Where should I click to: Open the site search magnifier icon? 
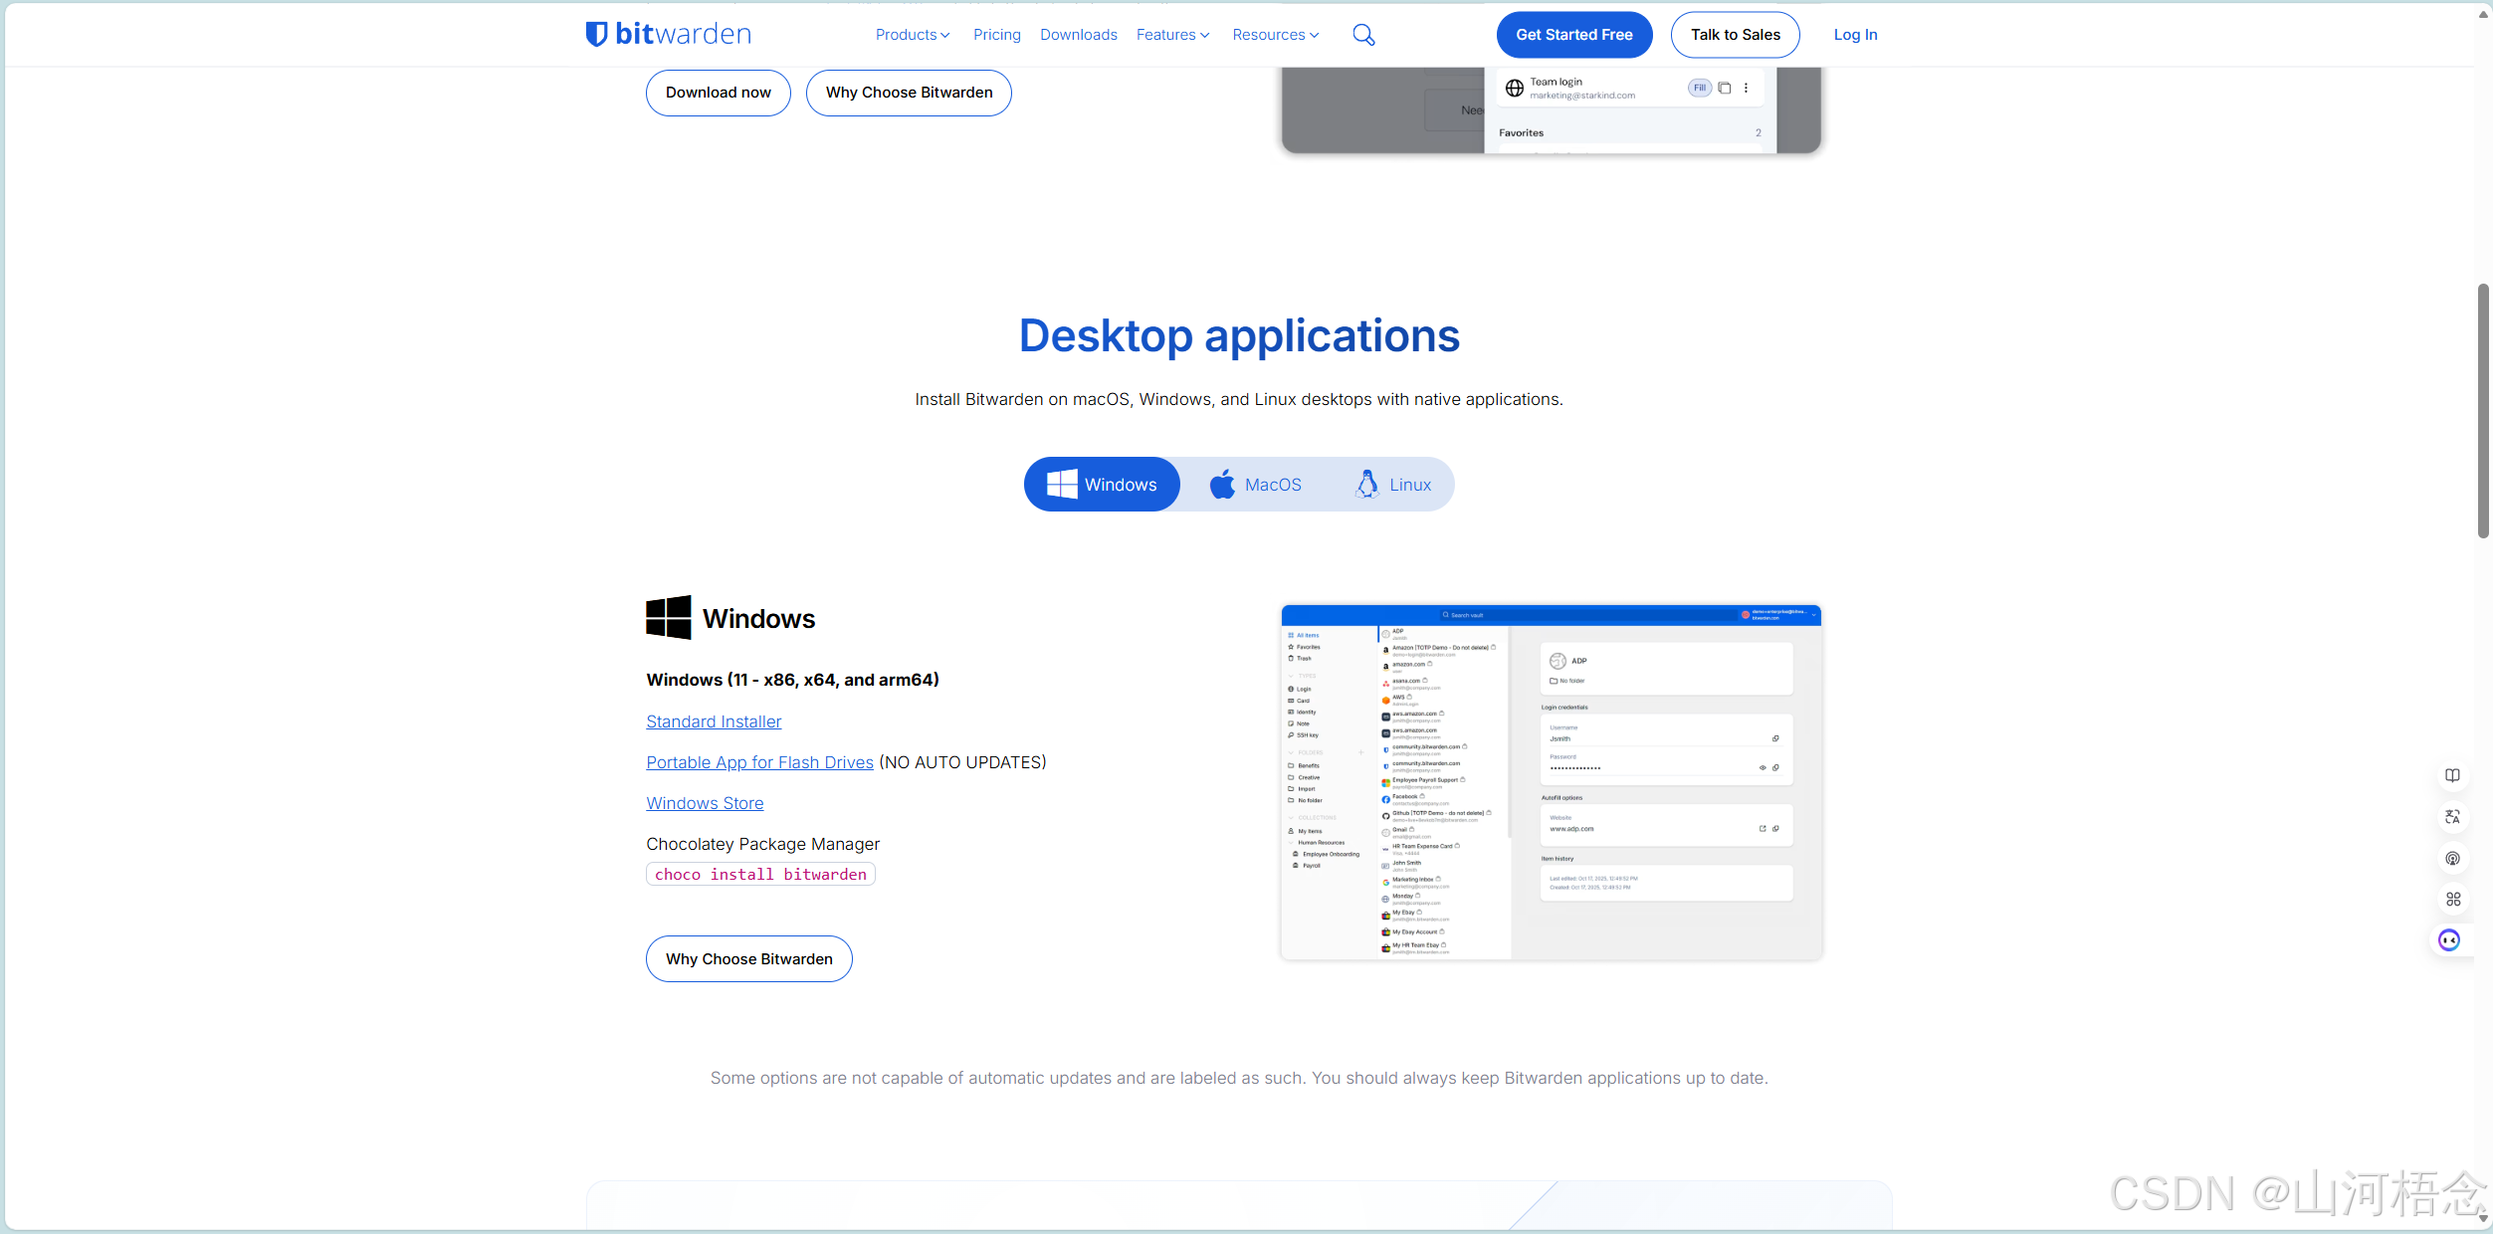point(1363,35)
